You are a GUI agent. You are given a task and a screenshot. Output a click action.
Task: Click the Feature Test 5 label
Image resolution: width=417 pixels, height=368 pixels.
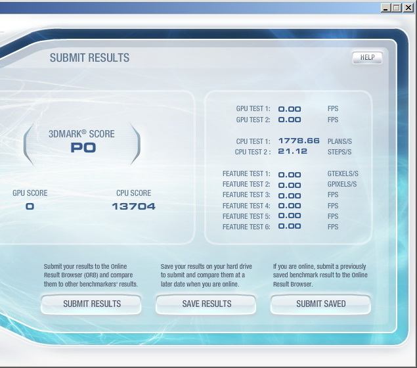tap(246, 216)
